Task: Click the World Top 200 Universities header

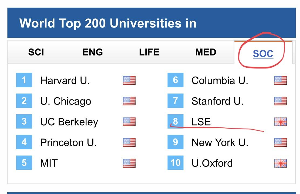Action: click(x=108, y=23)
